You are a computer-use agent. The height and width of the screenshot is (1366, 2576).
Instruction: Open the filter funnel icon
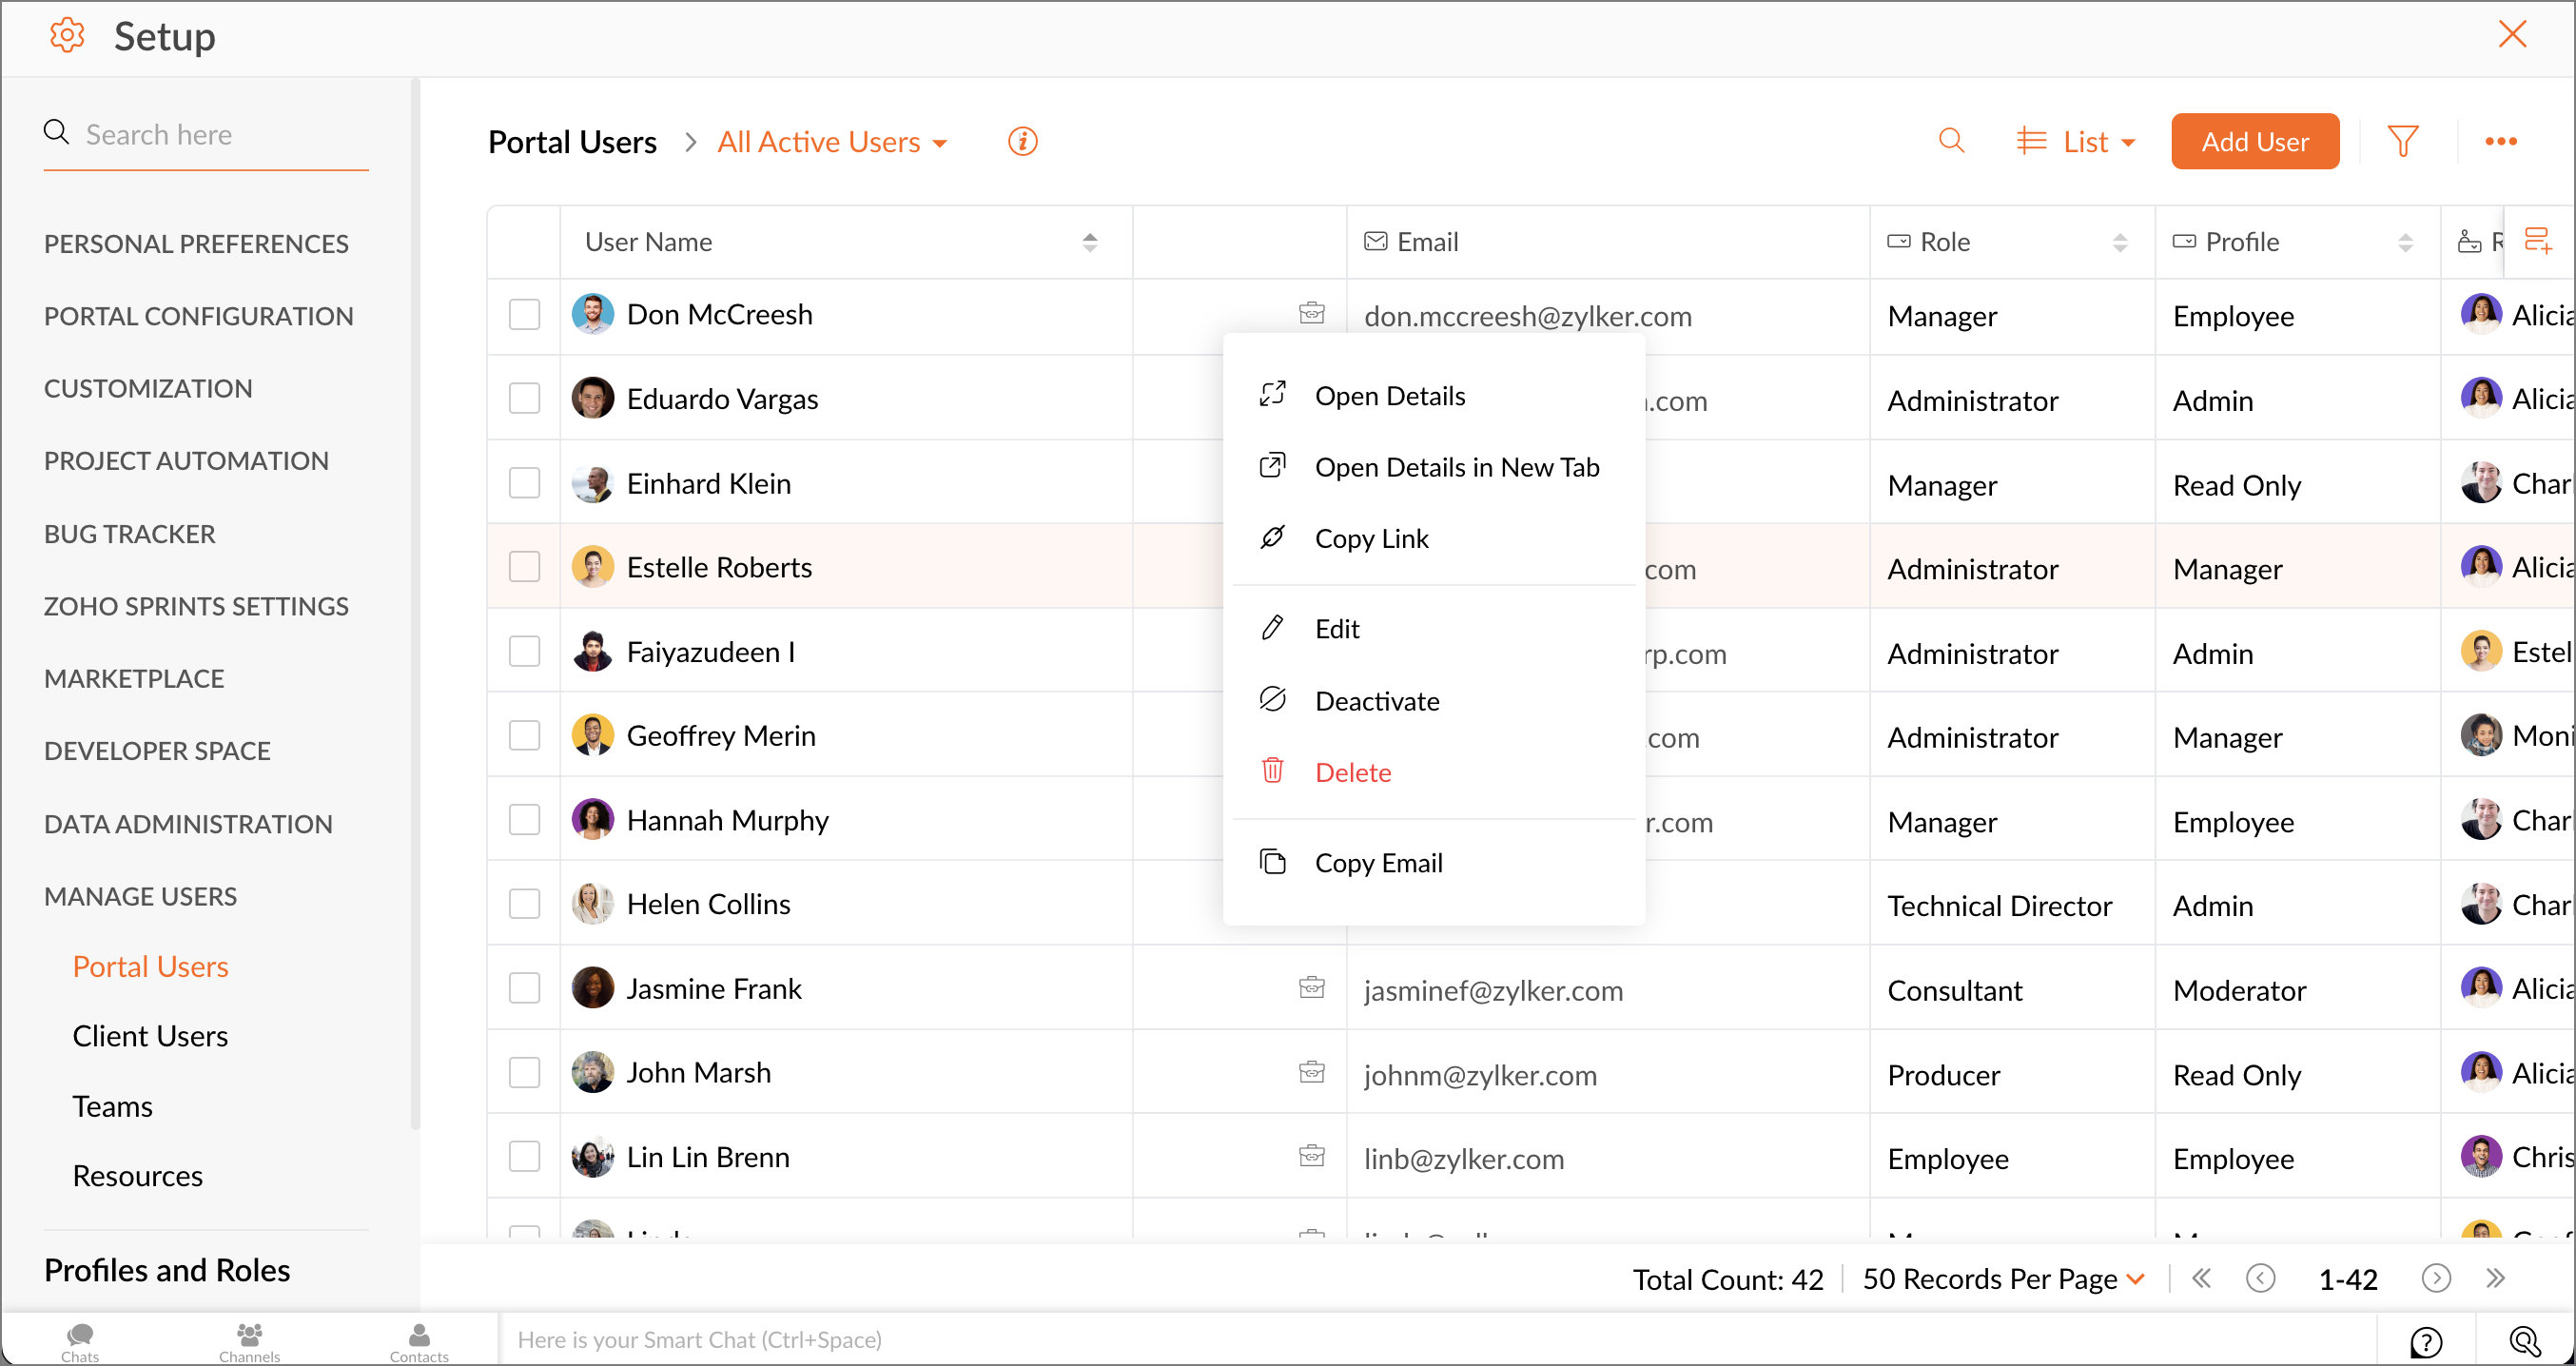(2402, 141)
